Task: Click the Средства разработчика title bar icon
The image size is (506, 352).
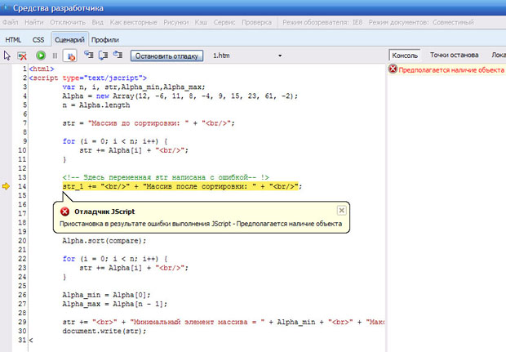Action: point(6,7)
